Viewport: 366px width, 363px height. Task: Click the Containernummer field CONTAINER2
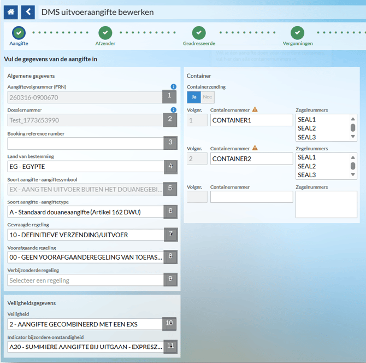[252, 159]
